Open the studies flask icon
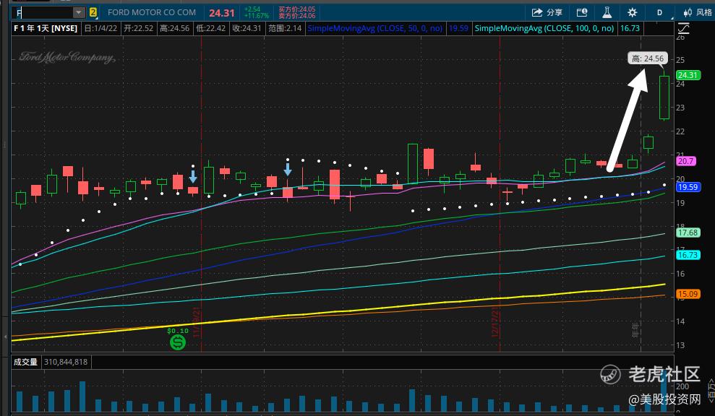 [x=607, y=12]
